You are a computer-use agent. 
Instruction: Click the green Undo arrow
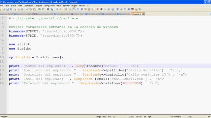39,9
